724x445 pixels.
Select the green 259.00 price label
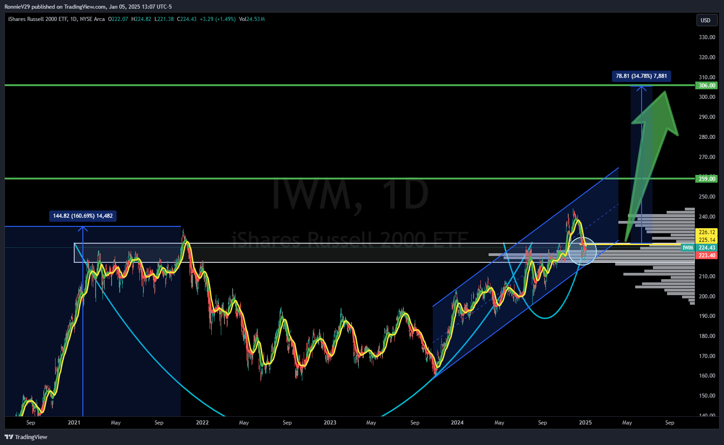pos(707,179)
